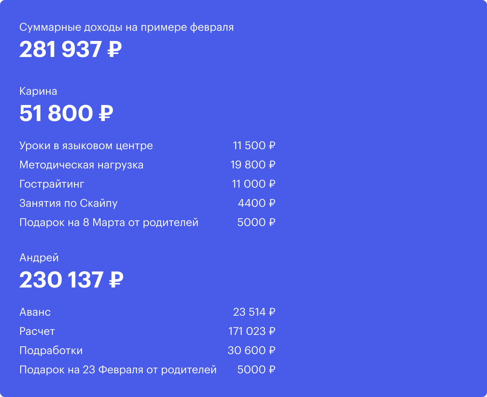Click the 'Аванс' row label
This screenshot has height=397, width=487.
point(35,312)
